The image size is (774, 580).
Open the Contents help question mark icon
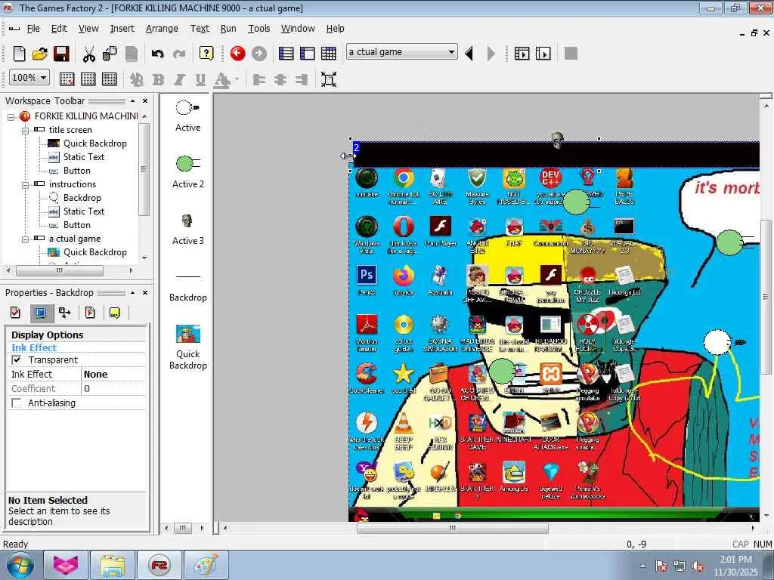(206, 54)
